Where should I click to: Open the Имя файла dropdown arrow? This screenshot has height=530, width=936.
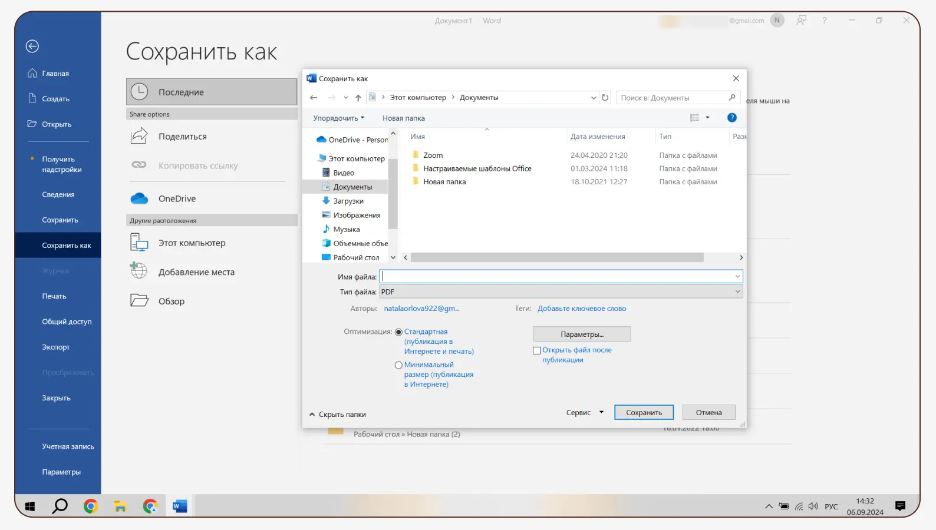point(737,276)
